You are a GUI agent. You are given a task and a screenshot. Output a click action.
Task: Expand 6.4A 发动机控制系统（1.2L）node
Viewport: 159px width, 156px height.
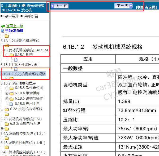click(x=2, y=128)
